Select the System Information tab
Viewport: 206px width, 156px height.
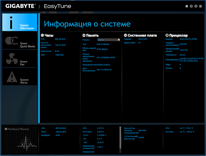[x=20, y=22]
